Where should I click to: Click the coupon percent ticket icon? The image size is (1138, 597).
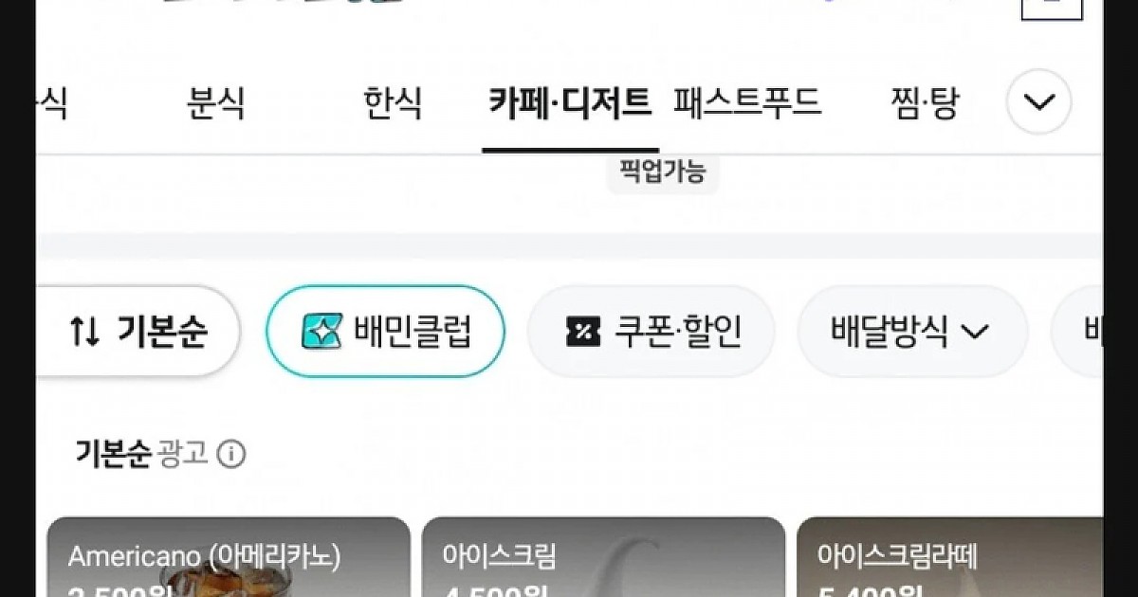583,332
